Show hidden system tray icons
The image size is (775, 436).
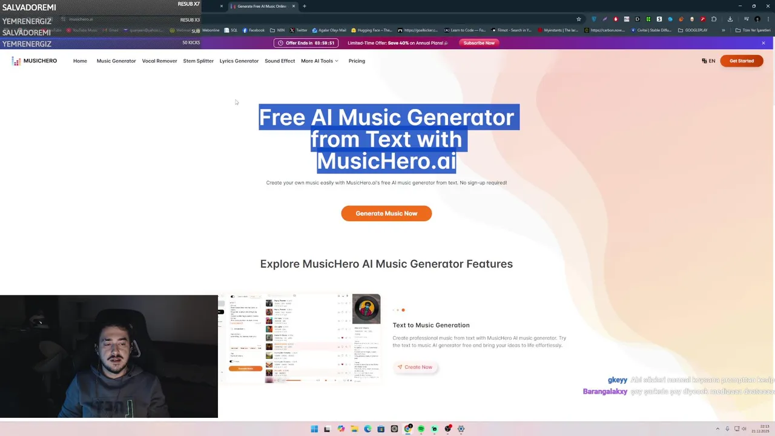coord(717,429)
